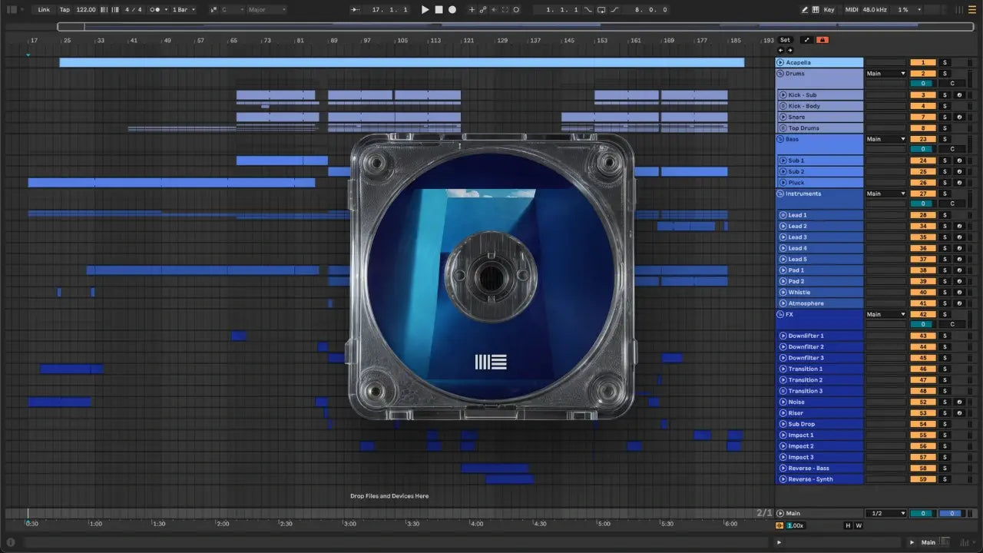Enable Draw Mode pencil icon
Image resolution: width=983 pixels, height=553 pixels.
point(805,10)
